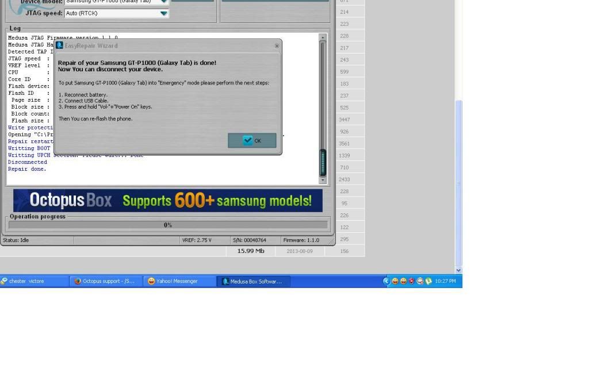Click the Medusa Box icon in the taskbar
The image size is (589, 368).
(x=225, y=281)
